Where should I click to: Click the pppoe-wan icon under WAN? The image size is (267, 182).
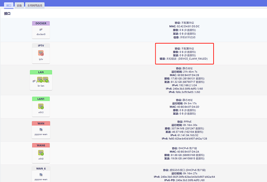tap(41, 130)
